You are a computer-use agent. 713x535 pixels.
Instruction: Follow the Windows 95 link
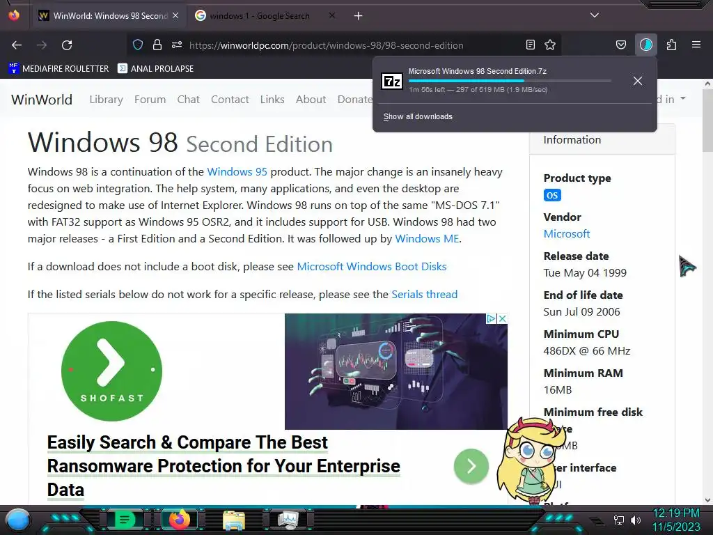[237, 172]
